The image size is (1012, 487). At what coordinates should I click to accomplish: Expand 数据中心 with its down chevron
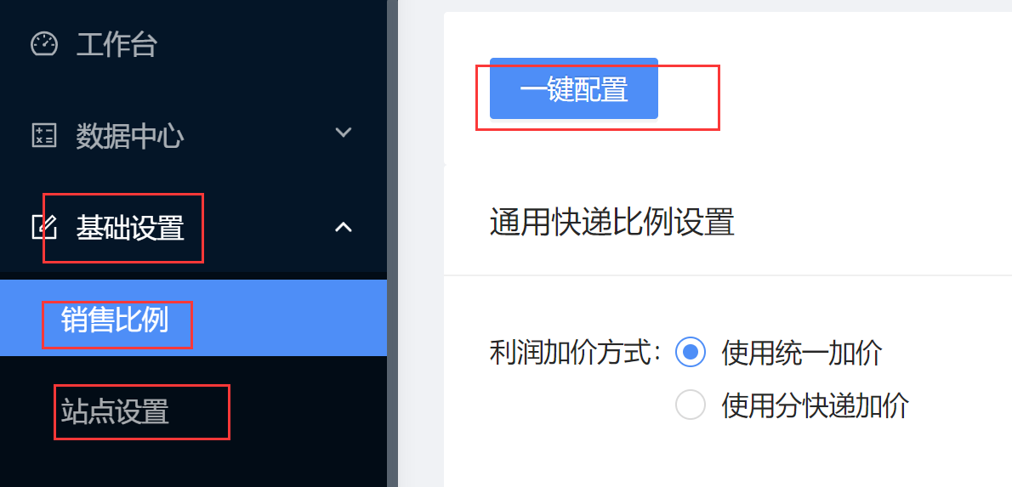344,133
